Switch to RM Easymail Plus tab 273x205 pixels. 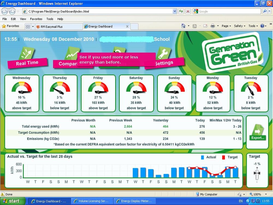point(59,27)
